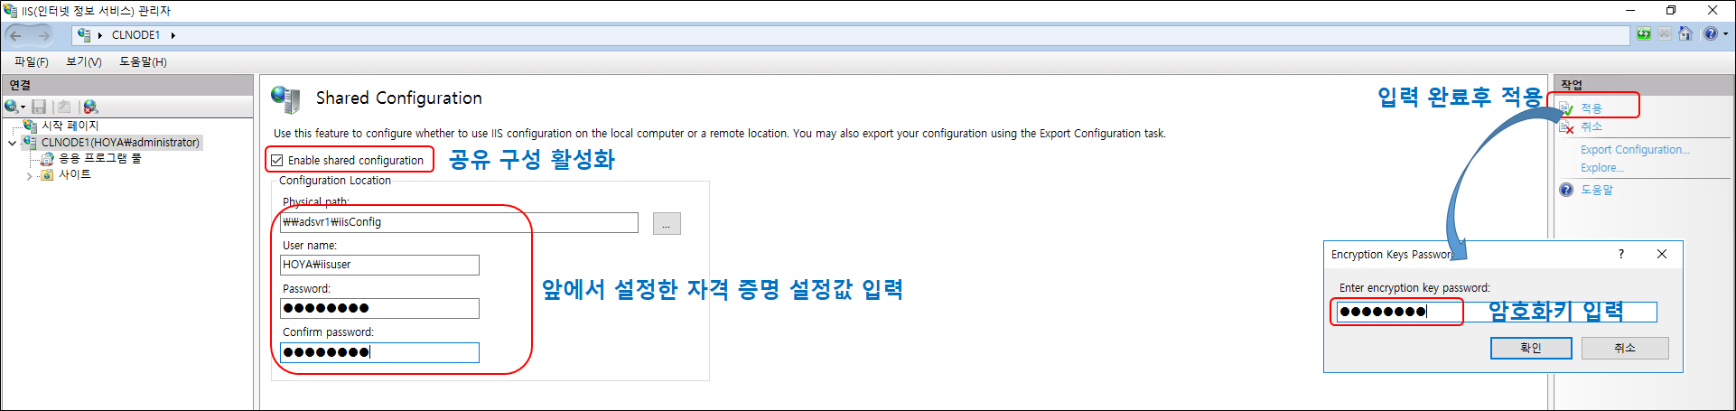Open help via the question mark toolbar icon

(1710, 34)
